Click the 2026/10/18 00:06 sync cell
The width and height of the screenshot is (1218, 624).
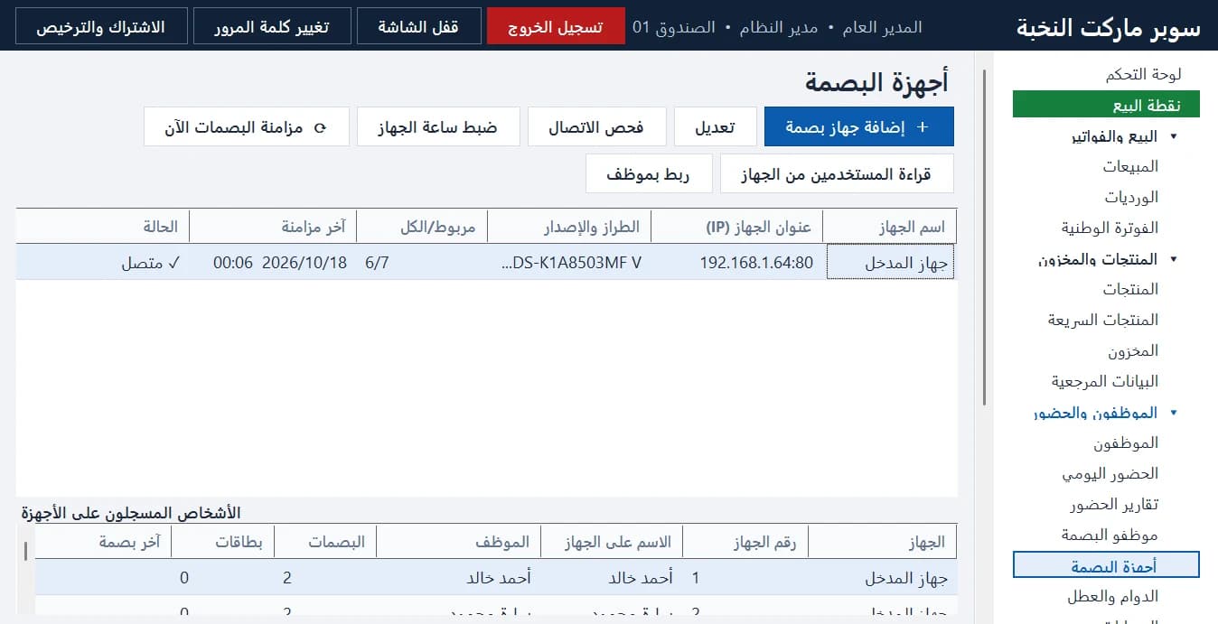[273, 263]
